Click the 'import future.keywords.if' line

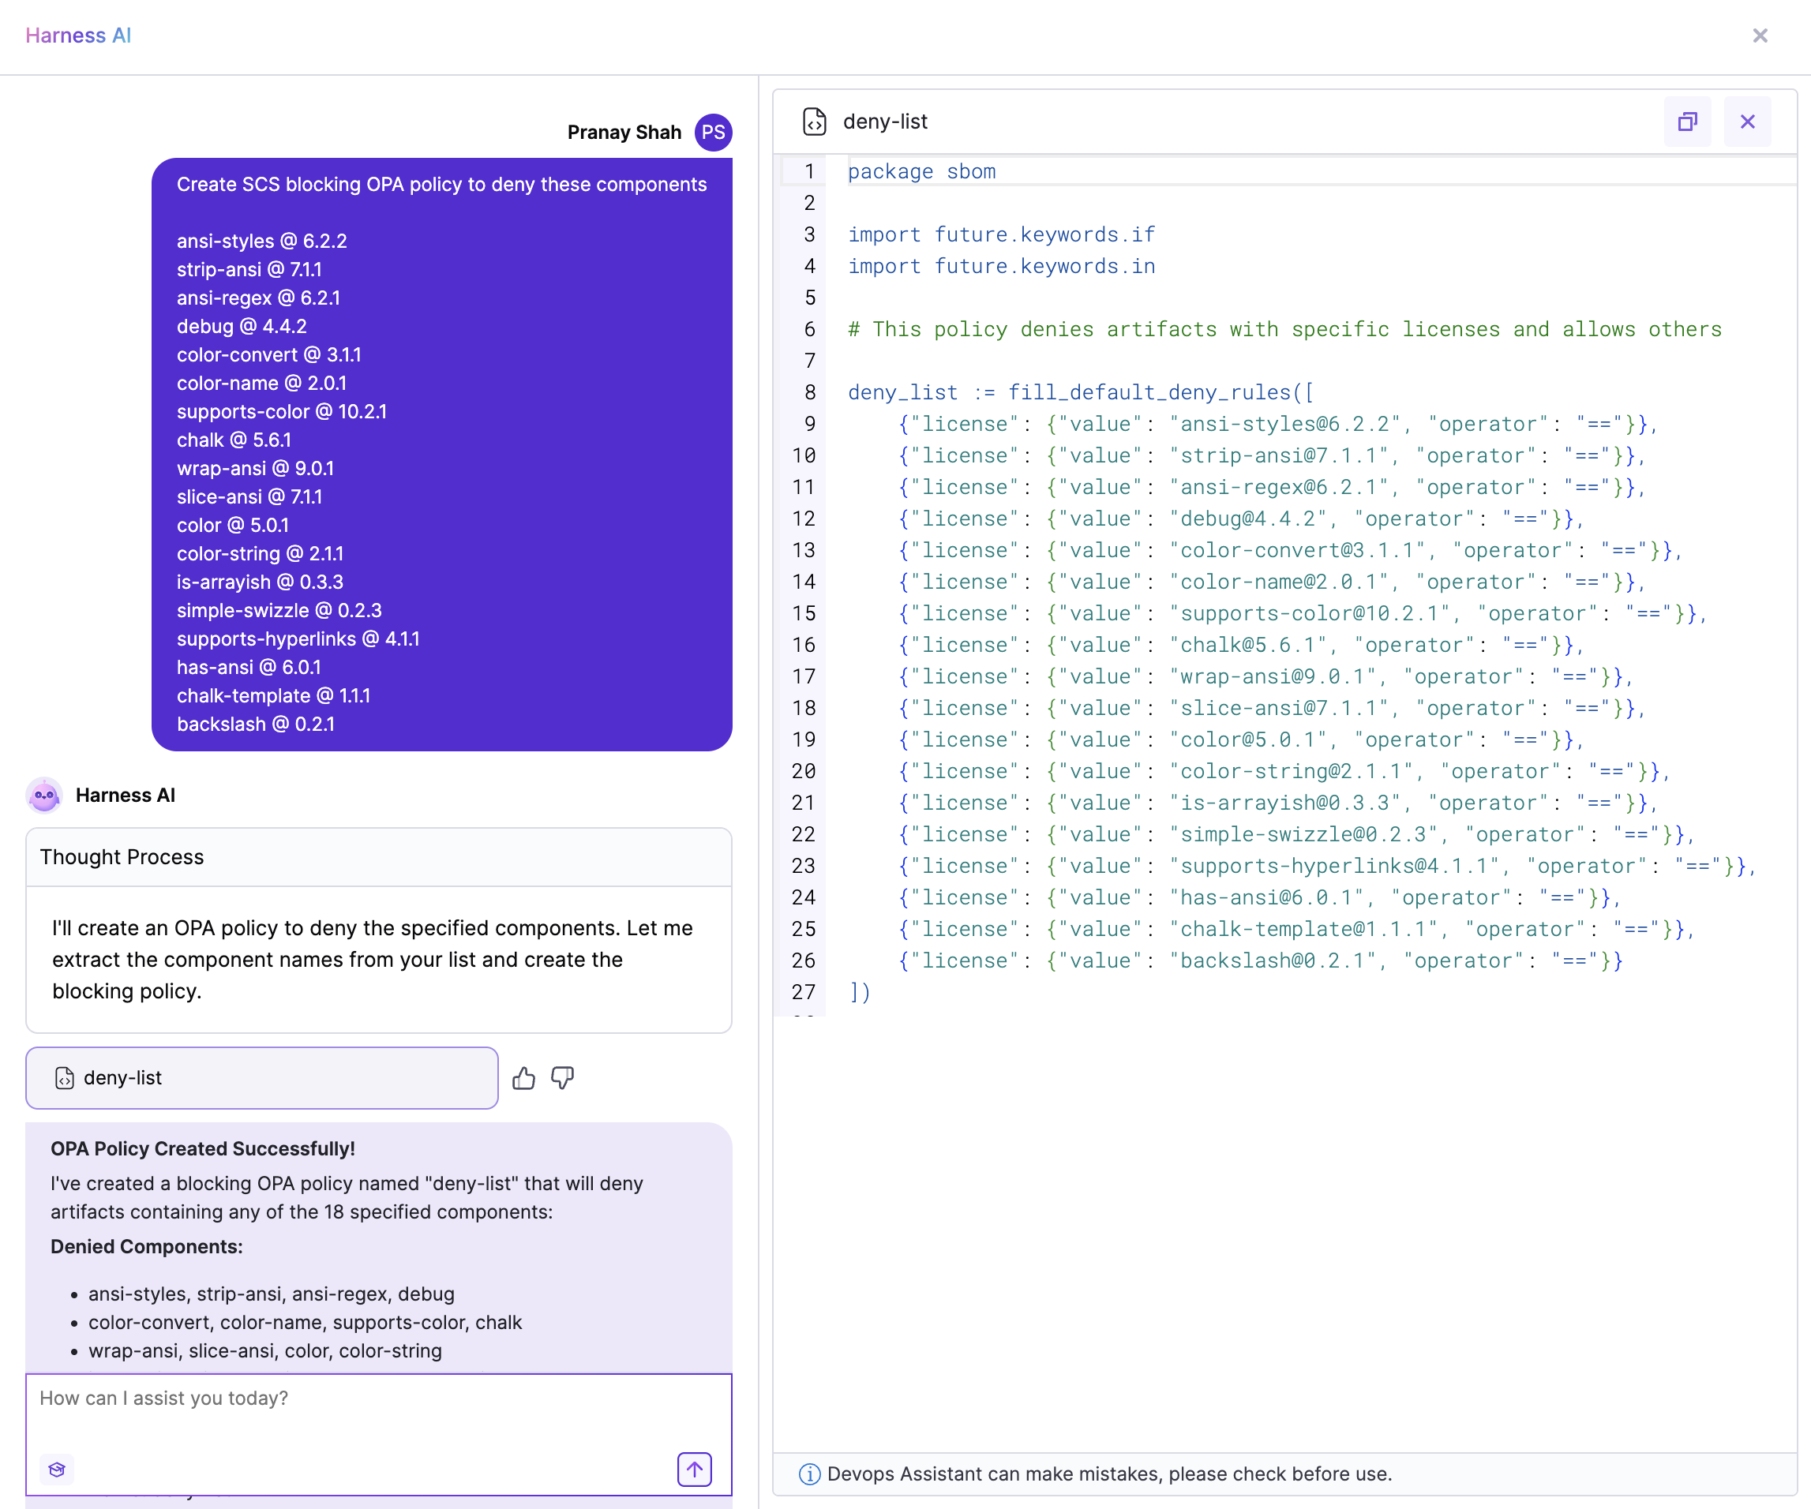(1001, 234)
